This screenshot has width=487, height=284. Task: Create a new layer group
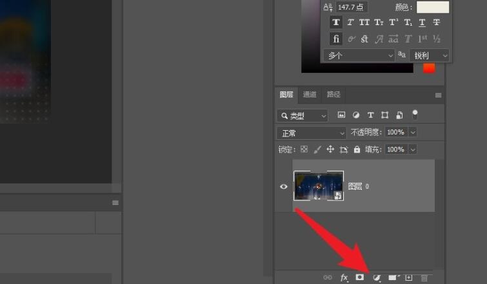click(x=393, y=278)
